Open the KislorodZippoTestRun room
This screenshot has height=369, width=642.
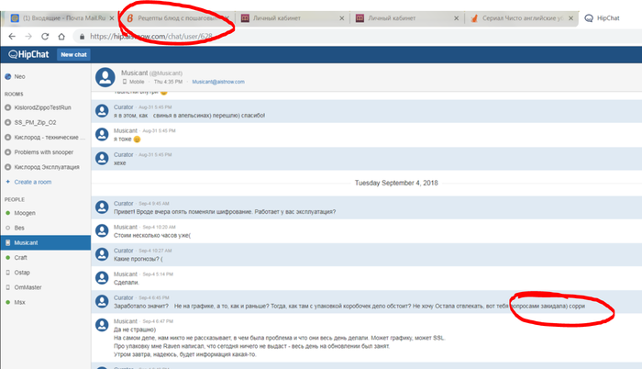(x=42, y=107)
